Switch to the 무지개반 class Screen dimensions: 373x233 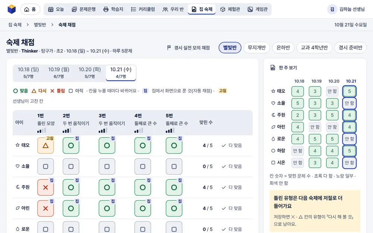pos(257,48)
